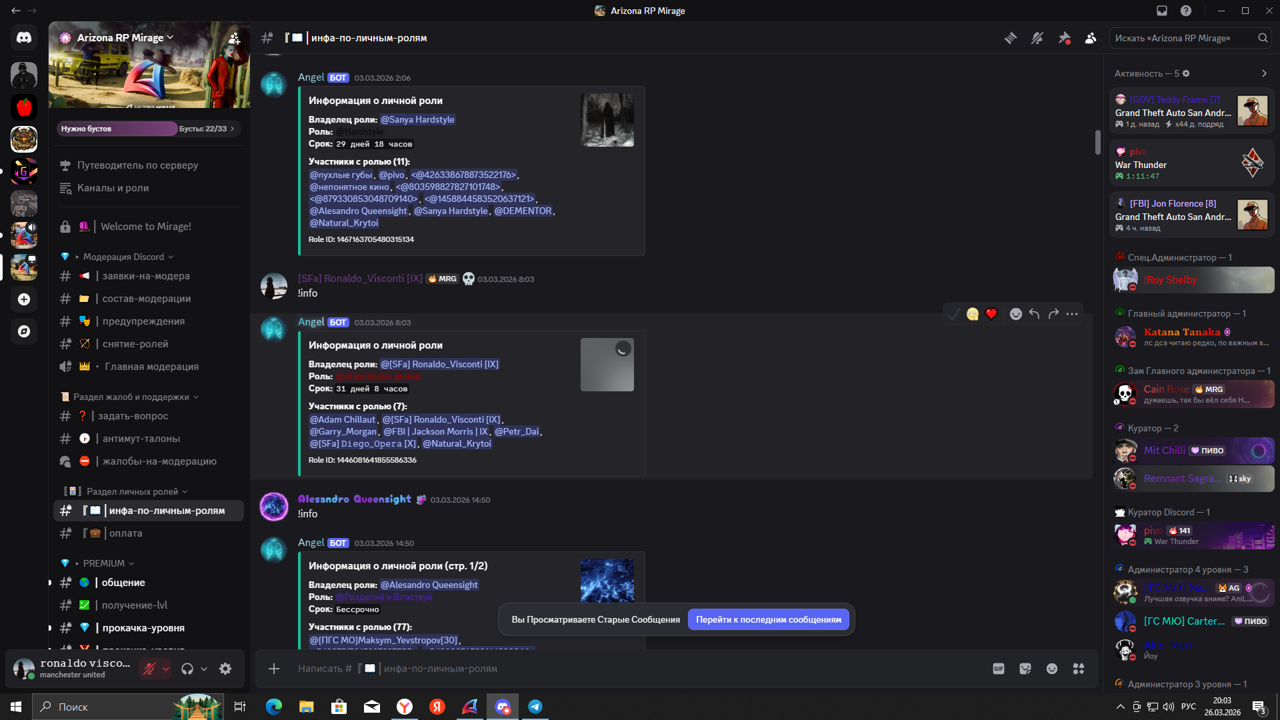Click the notification settings bell icon

[1037, 38]
